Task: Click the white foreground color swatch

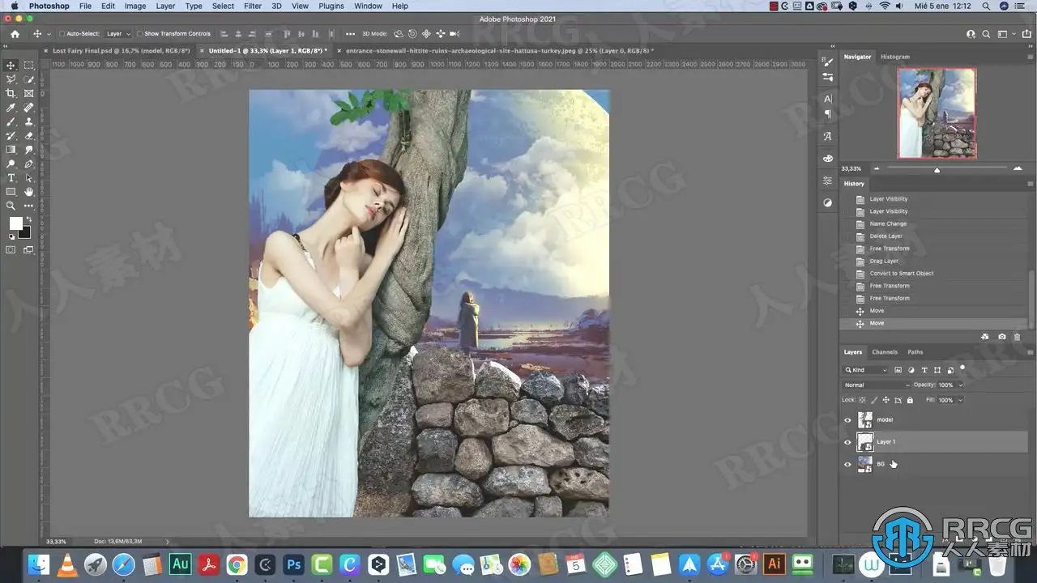Action: [15, 223]
